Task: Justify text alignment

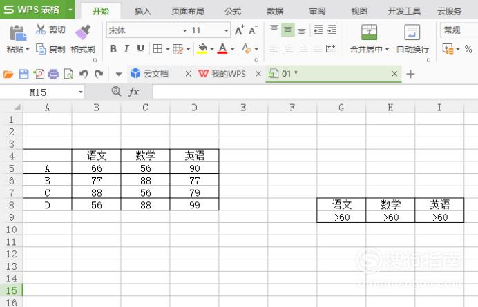Action: (317, 49)
